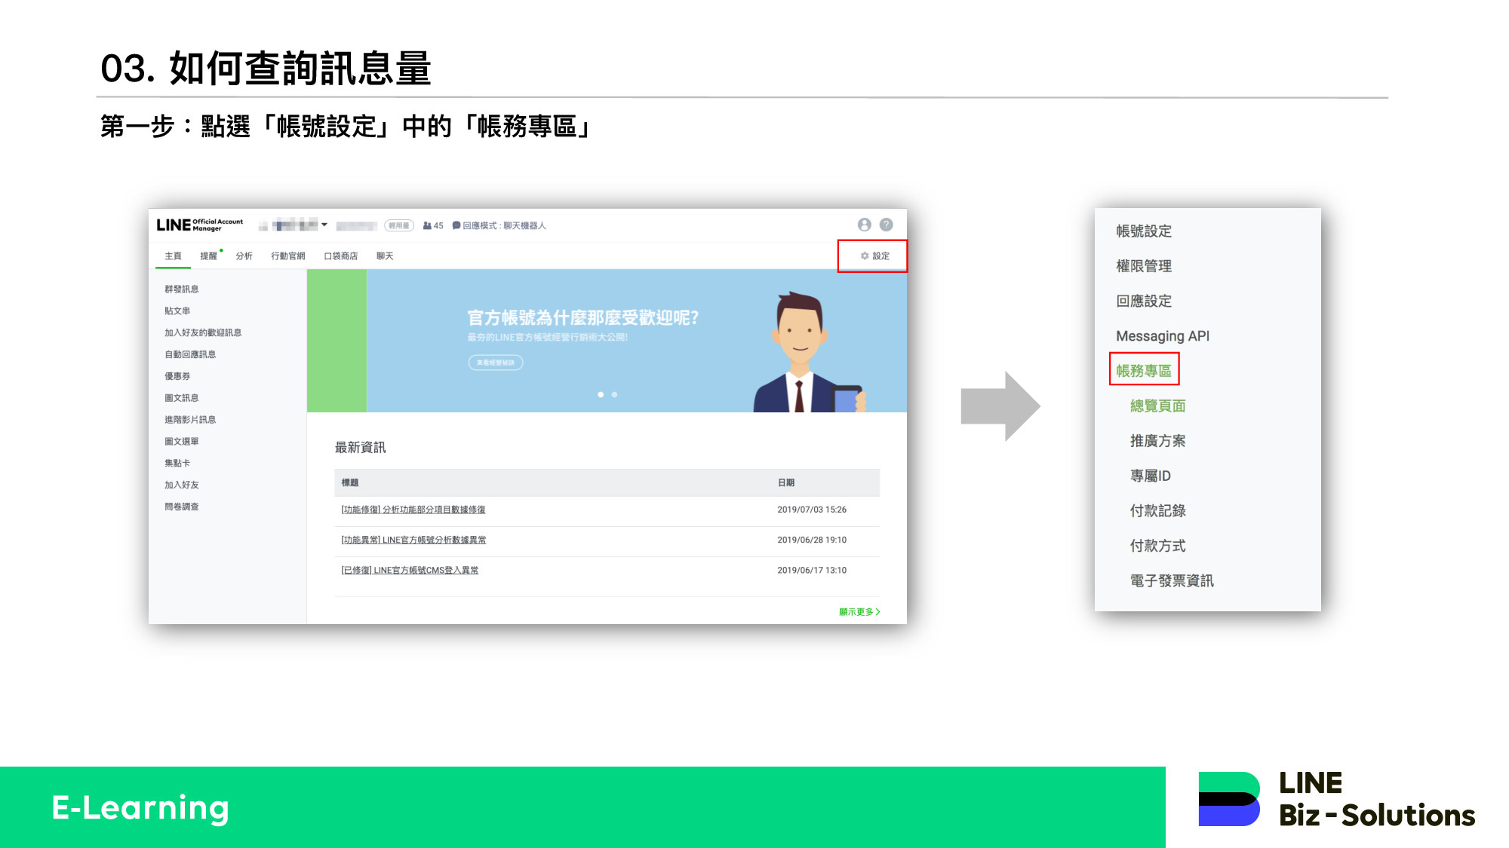Click the LINE Official Account Manager logo
The image size is (1509, 848).
[x=199, y=225]
